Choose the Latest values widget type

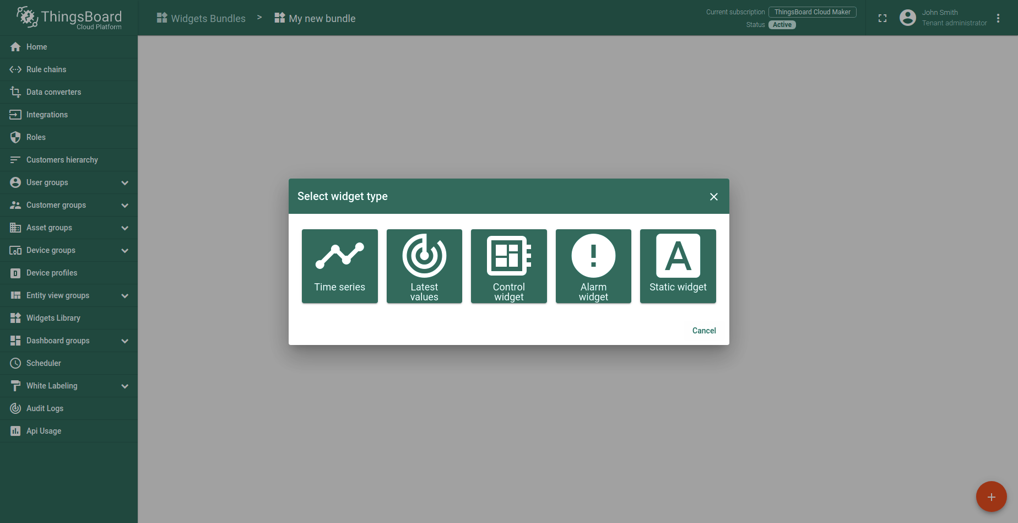point(424,266)
